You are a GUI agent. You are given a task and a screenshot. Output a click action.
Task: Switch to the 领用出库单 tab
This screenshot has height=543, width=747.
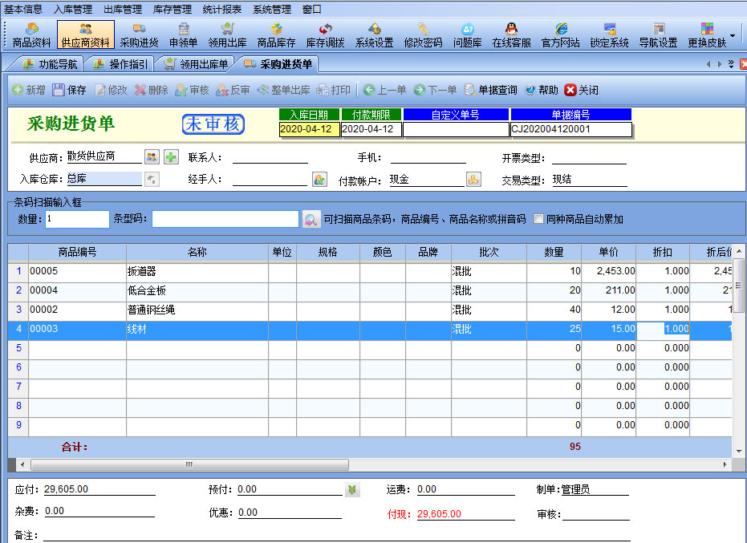pyautogui.click(x=196, y=64)
